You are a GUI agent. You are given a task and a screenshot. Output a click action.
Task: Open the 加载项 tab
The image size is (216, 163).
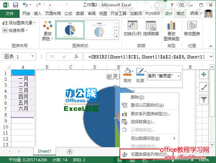point(136,13)
